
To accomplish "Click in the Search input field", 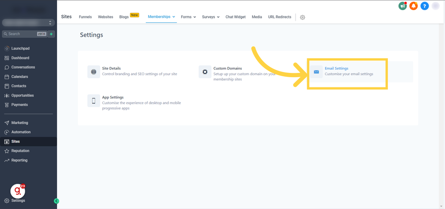I will click(24, 34).
